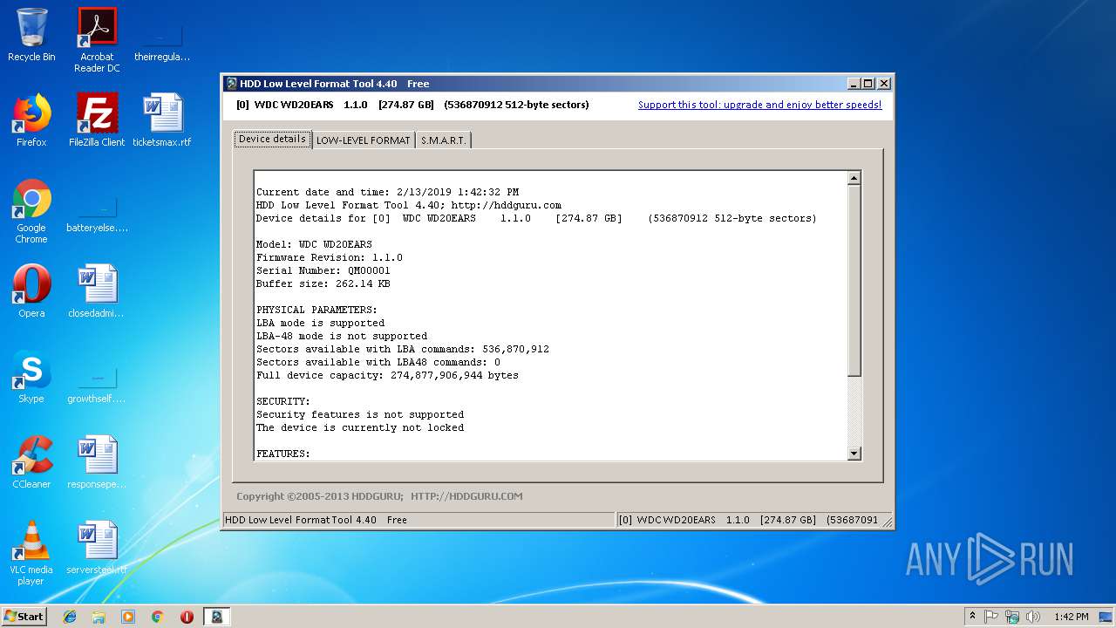Screen dimensions: 1116x628
Task: Open the growthself desktop file
Action: 97,382
